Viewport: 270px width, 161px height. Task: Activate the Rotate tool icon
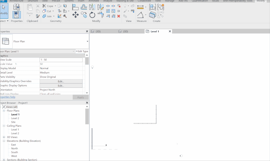(x=92, y=15)
